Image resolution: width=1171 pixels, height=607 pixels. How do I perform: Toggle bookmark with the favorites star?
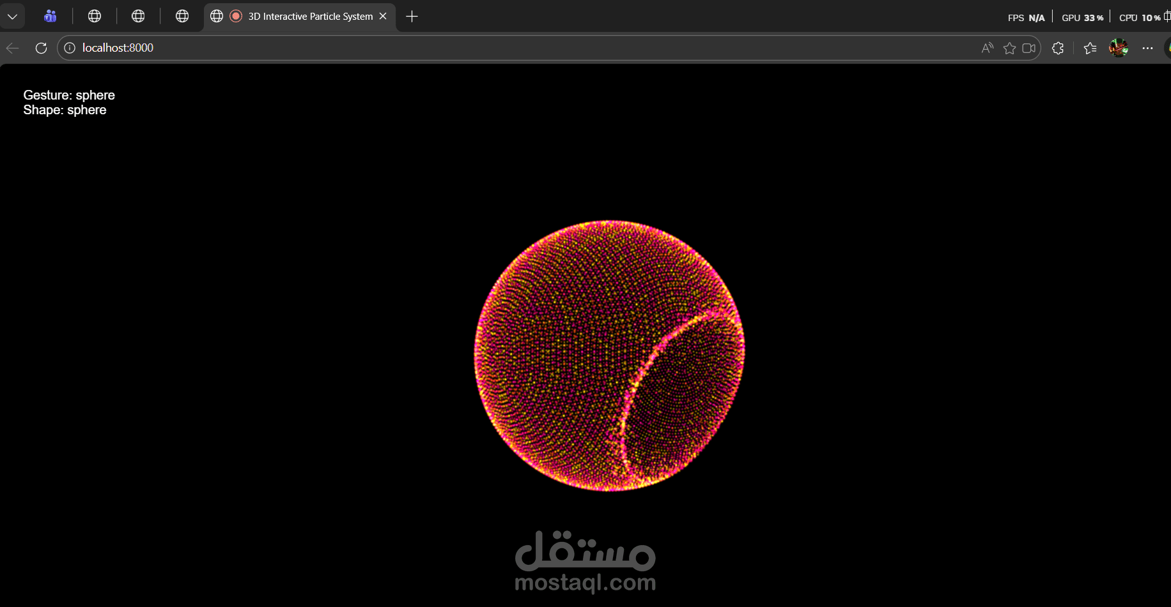click(x=1010, y=48)
